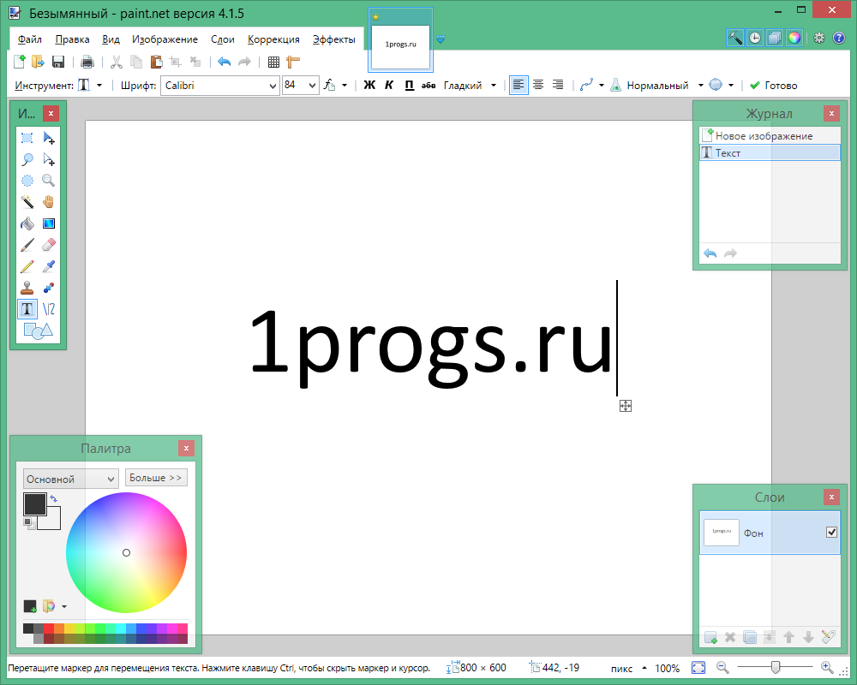Select the Paint Bucket tool

(x=27, y=223)
